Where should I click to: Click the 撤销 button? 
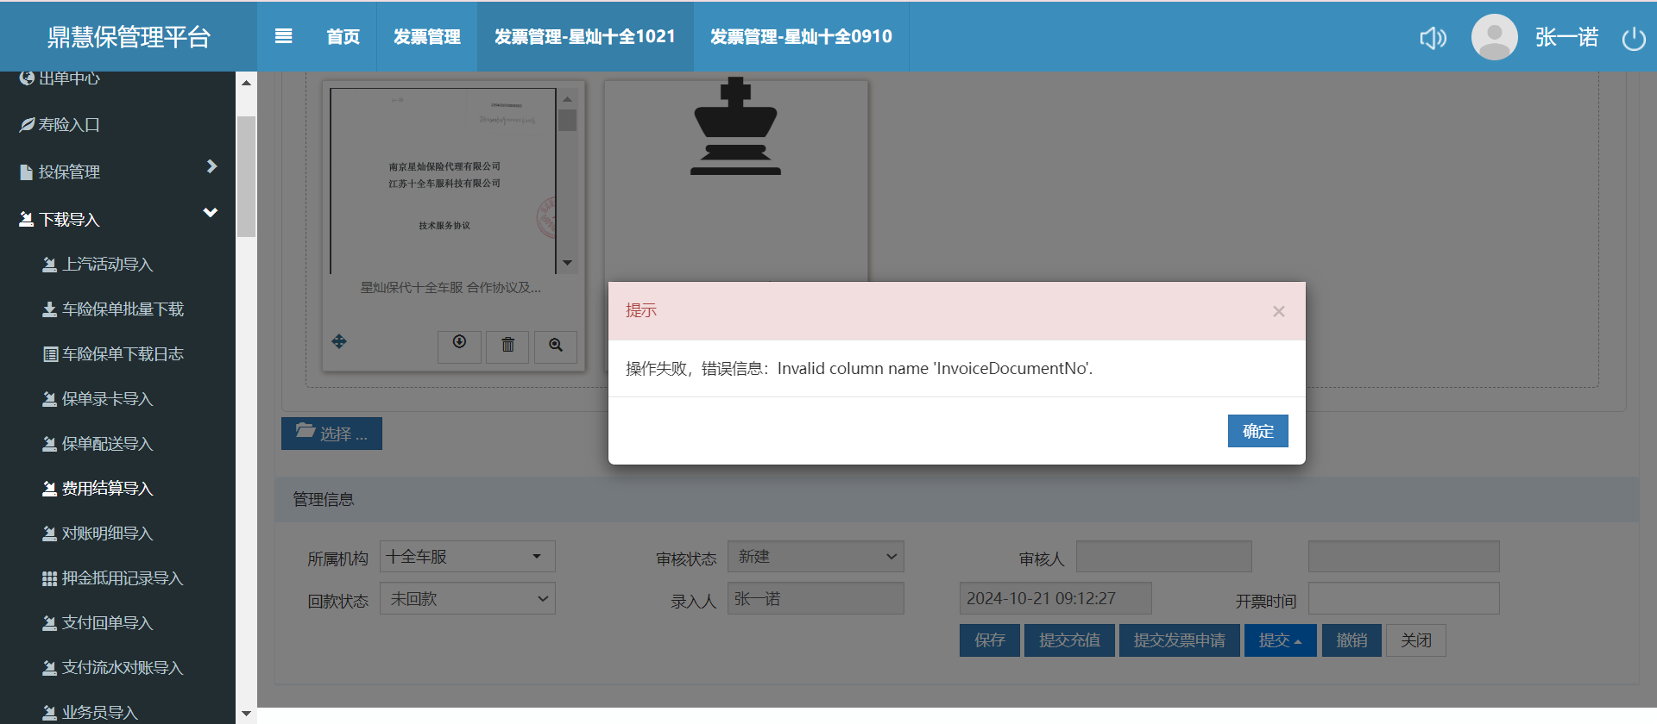coord(1351,640)
